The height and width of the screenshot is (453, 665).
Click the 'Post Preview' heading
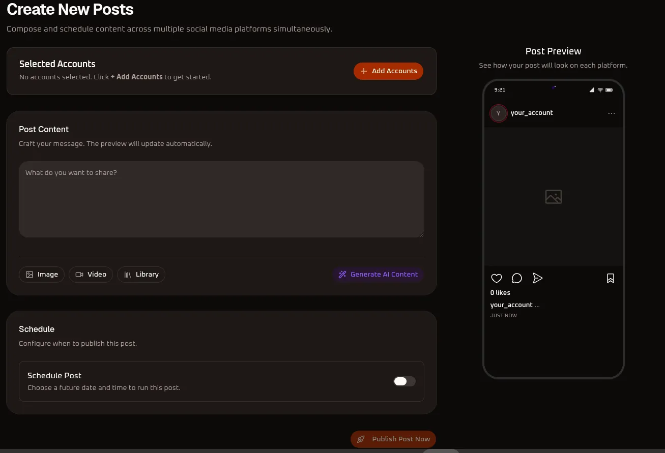(553, 51)
